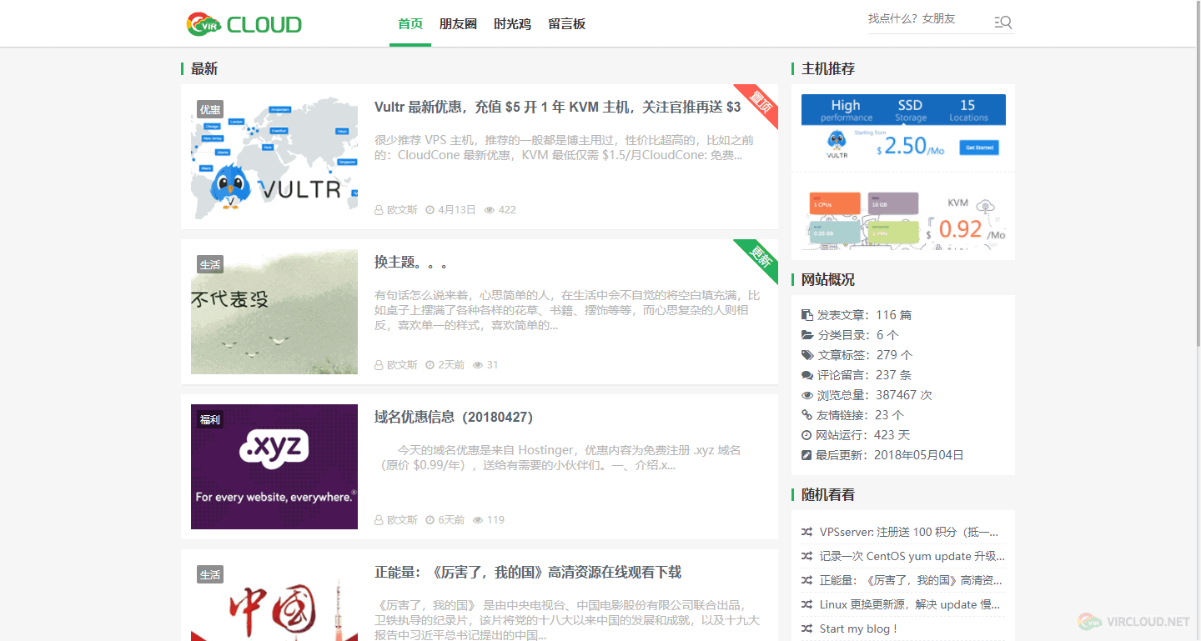1201x641 pixels.
Task: Go to the 朋友圈 menu item
Action: [458, 24]
